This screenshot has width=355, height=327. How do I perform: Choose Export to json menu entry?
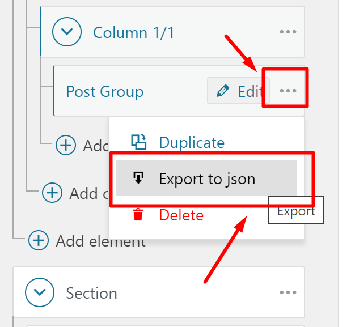tap(206, 178)
